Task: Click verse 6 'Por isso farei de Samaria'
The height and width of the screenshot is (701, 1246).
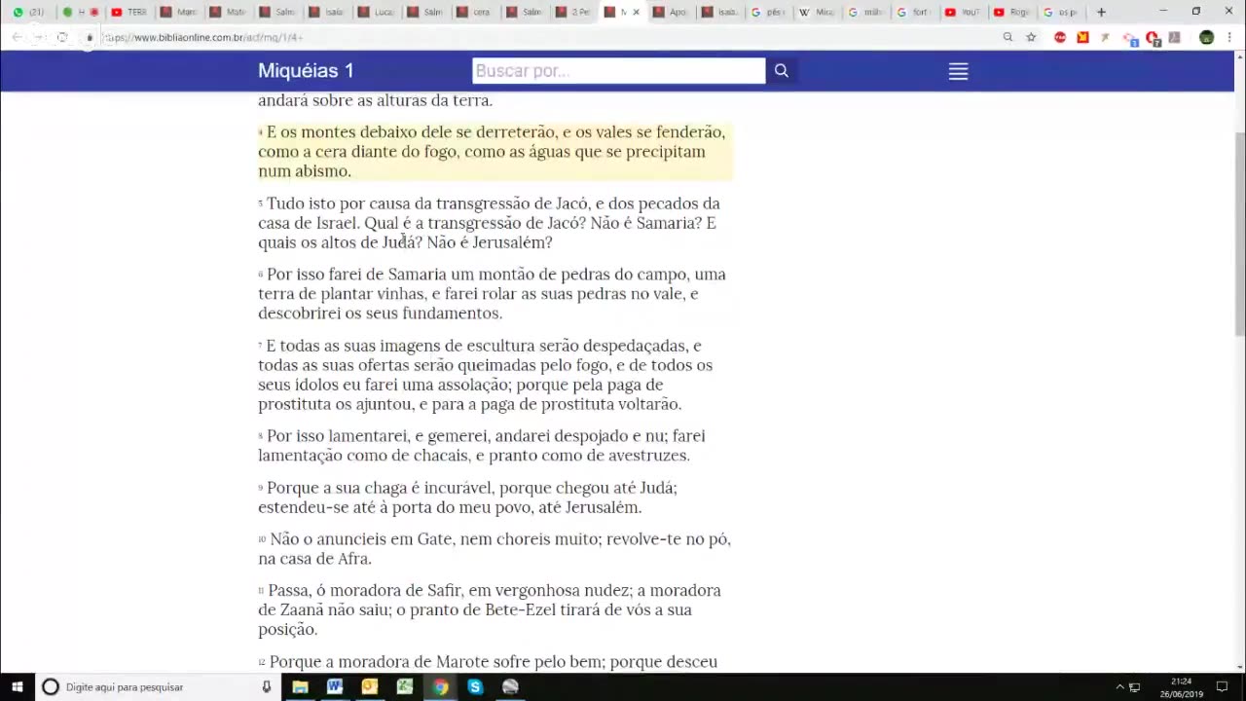Action: click(495, 293)
